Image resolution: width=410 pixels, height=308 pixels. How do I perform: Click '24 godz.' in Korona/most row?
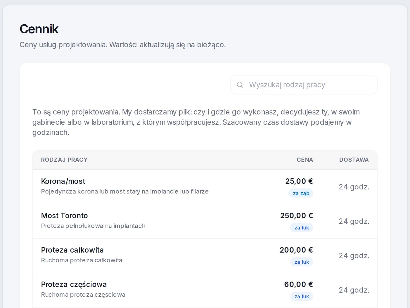coord(354,187)
